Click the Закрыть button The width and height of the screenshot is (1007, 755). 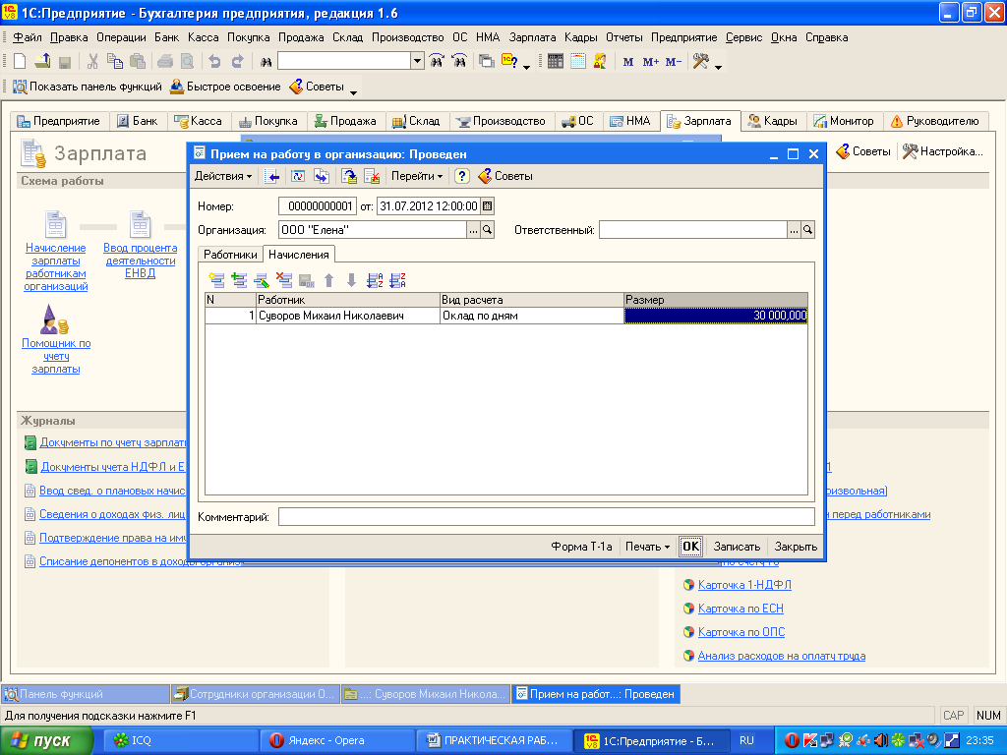[796, 547]
